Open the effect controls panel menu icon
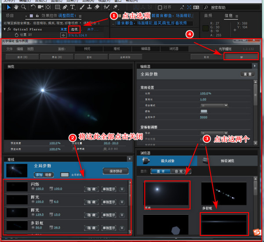Screen dimensions: 264x242 (x=80, y=16)
